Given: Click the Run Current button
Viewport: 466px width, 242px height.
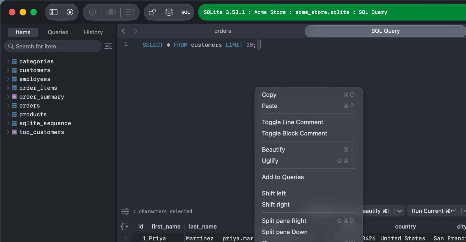Looking at the screenshot, I should (x=433, y=211).
